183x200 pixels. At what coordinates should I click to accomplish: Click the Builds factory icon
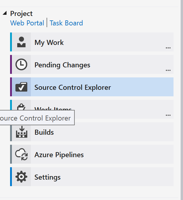21,132
